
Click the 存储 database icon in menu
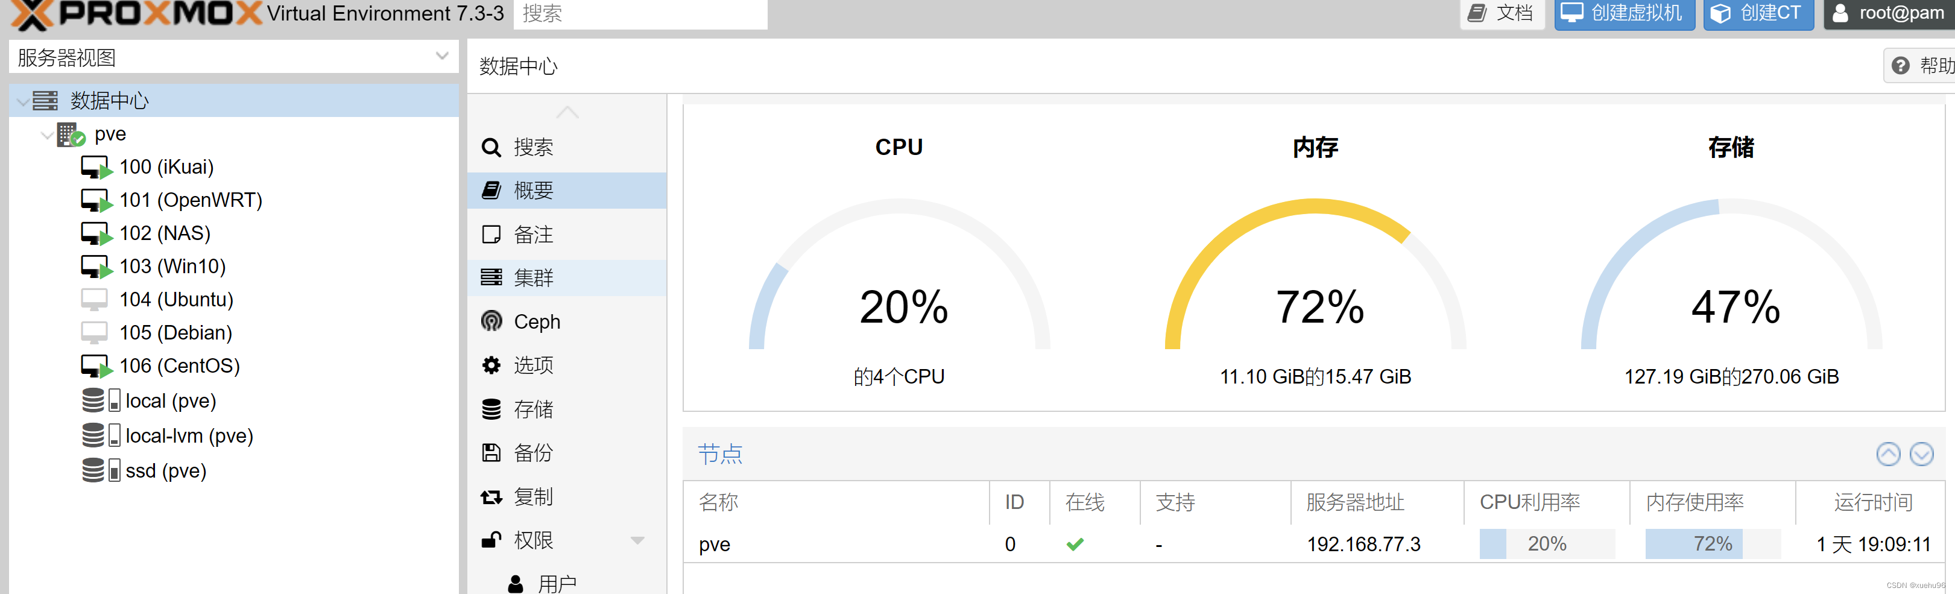[491, 409]
